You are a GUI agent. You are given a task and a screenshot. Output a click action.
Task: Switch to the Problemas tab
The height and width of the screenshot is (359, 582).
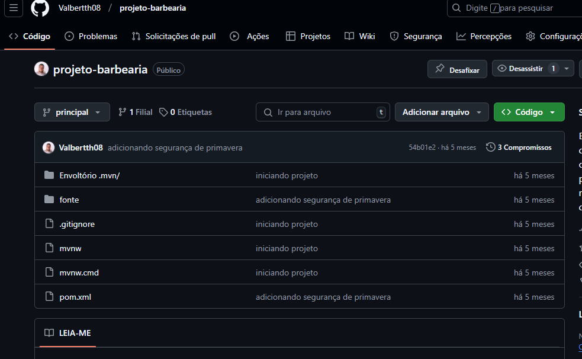(x=91, y=36)
